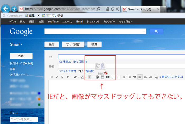Align text right in compose toolbar
The height and width of the screenshot is (124, 185).
[151, 77]
